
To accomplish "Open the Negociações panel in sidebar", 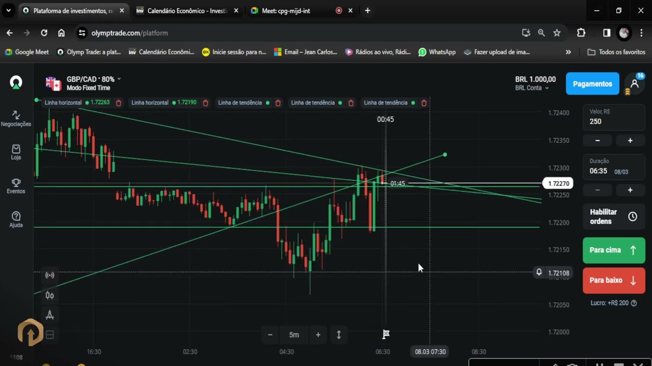I will (16, 118).
